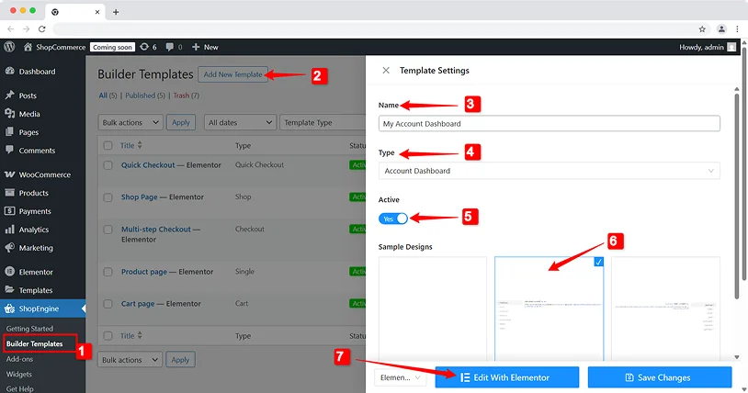The width and height of the screenshot is (748, 393).
Task: Go back in browser history
Action: [x=10, y=29]
